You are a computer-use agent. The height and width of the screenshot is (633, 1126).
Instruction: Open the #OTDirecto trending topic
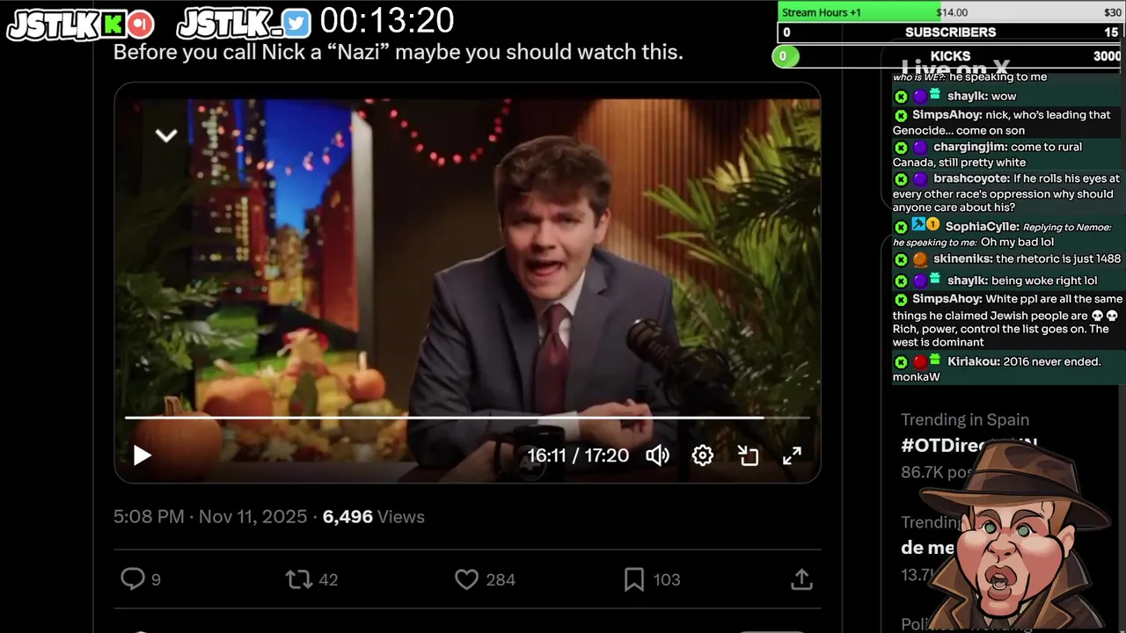coord(969,445)
